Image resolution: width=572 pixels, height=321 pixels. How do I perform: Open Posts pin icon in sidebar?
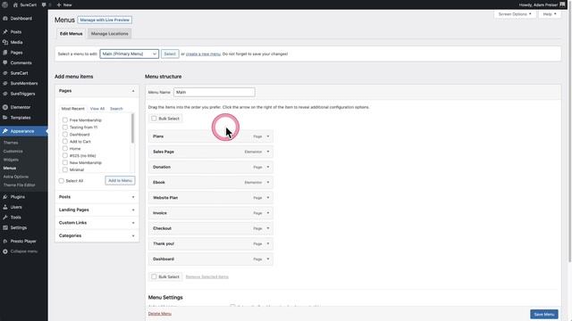5,32
